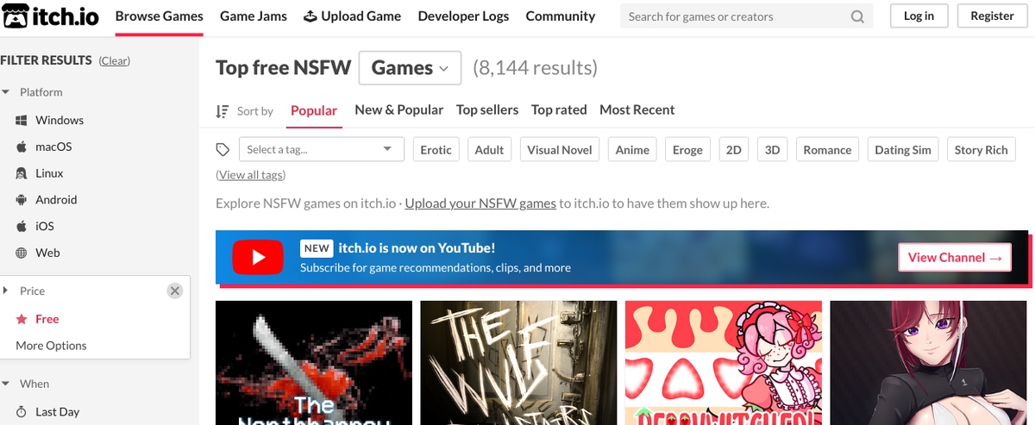
Task: Select the Free price filter
Action: pyautogui.click(x=47, y=319)
